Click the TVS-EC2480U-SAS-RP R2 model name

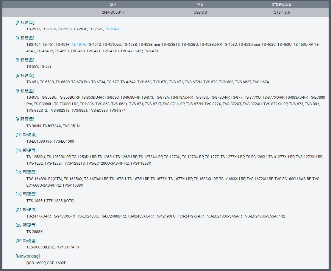click(264, 216)
